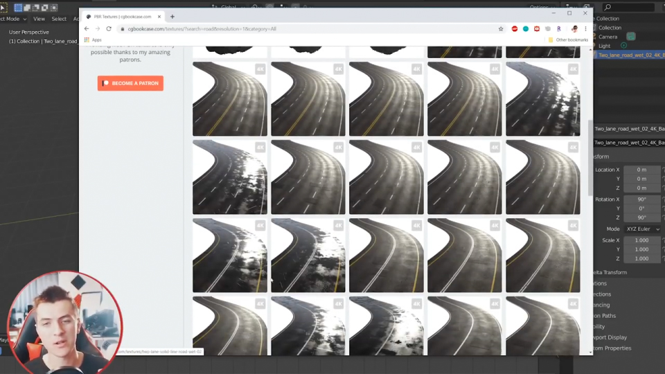Click the page scrollbar up arrow

point(590,50)
